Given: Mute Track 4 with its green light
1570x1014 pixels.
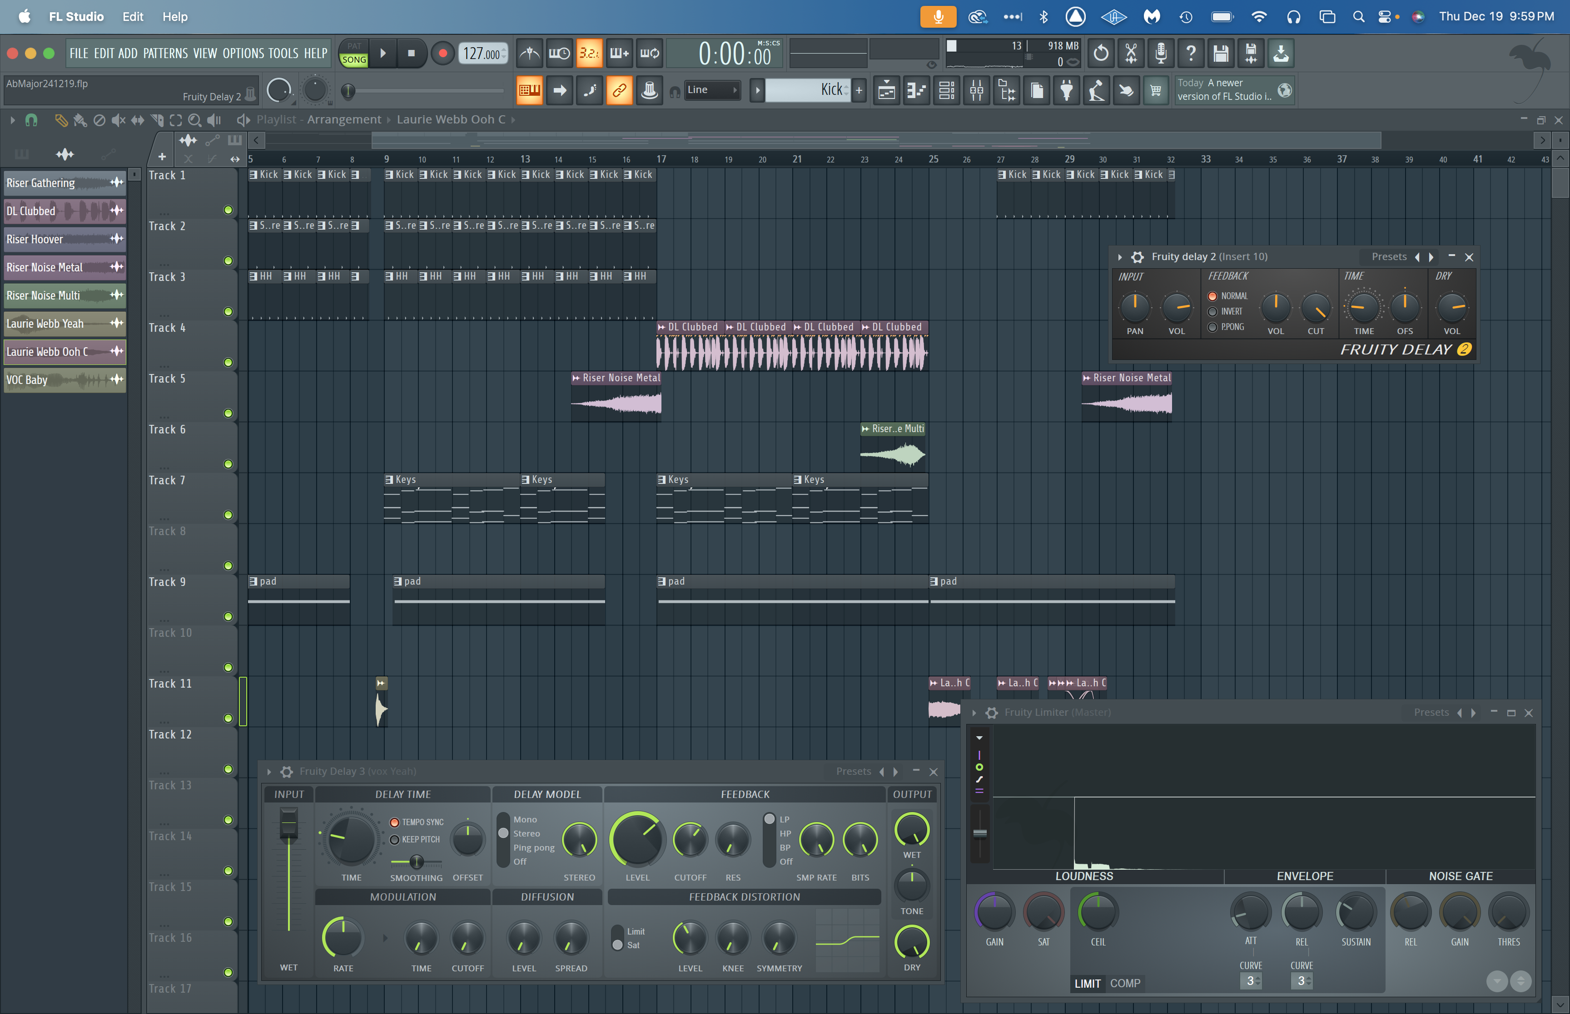Looking at the screenshot, I should 228,363.
